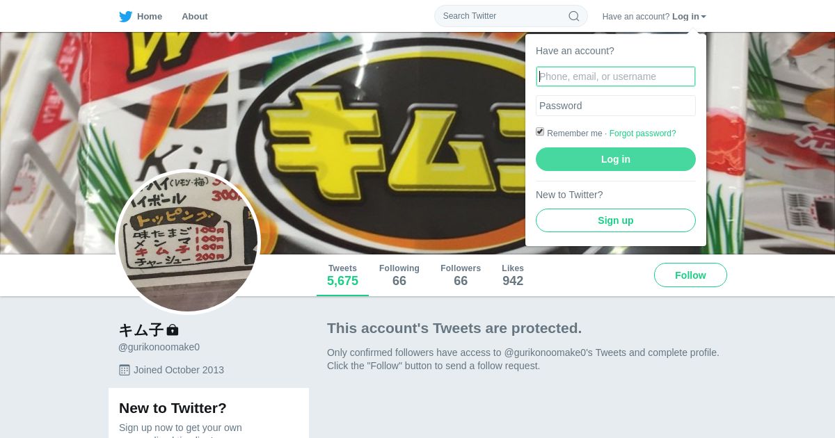Collapse the Log in dropdown caret

[x=703, y=17]
